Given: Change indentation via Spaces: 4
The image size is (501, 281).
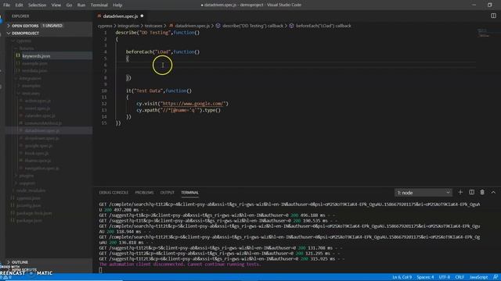Looking at the screenshot, I should [425, 277].
